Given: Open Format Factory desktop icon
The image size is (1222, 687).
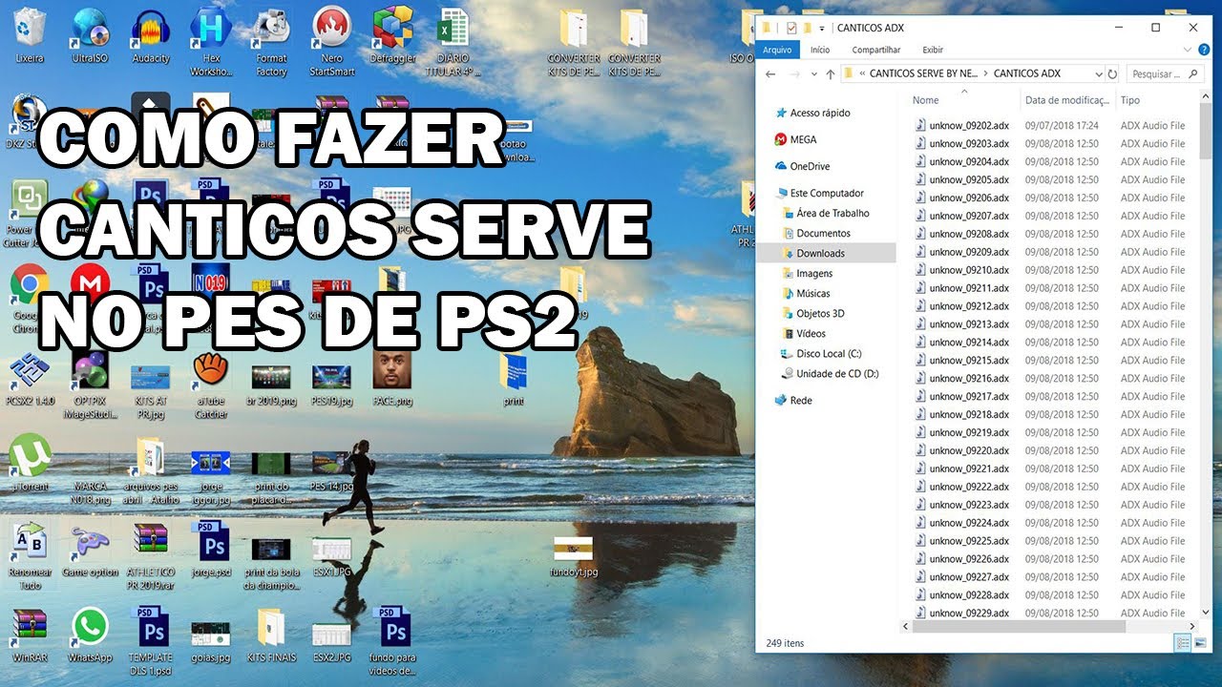Looking at the screenshot, I should click(271, 42).
